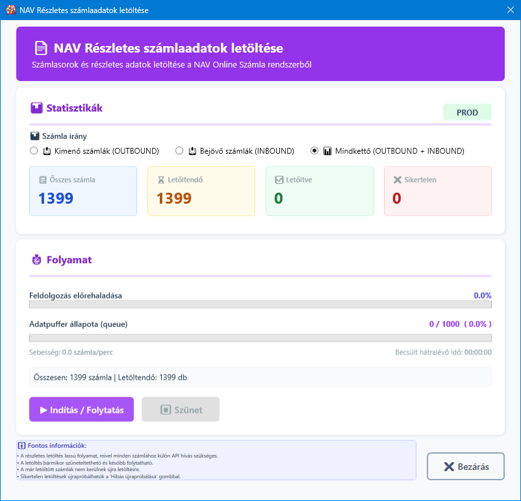Click the bar chart icon beside Statisztikák

(x=35, y=107)
